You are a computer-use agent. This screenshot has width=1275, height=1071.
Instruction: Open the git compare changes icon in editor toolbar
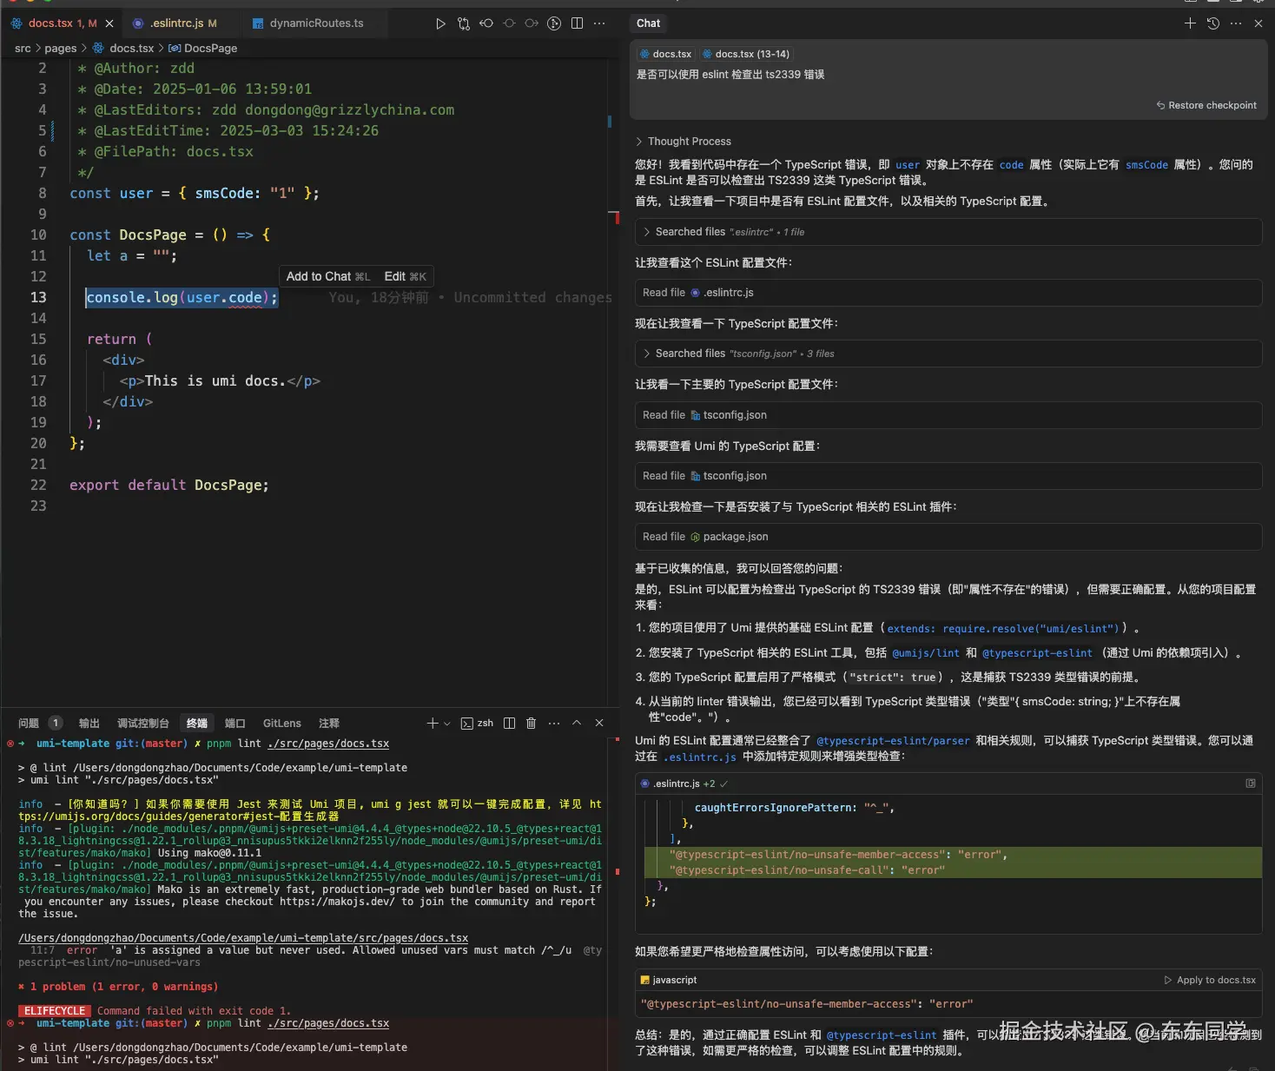pyautogui.click(x=464, y=23)
